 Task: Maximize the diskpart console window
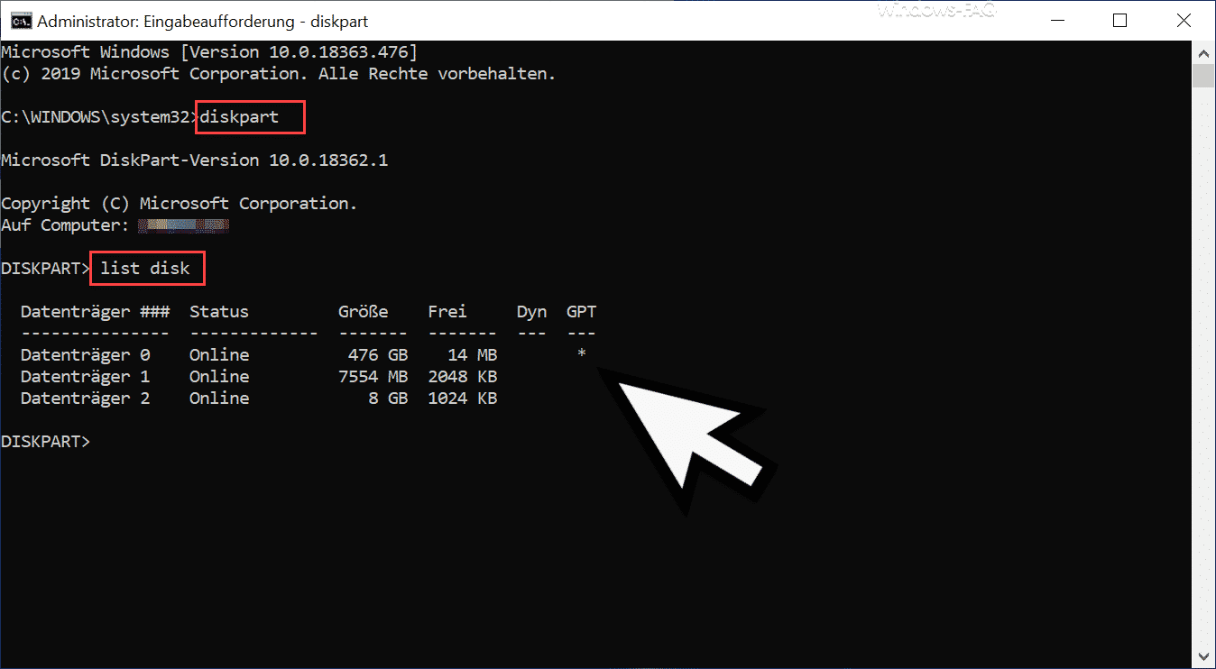point(1119,20)
